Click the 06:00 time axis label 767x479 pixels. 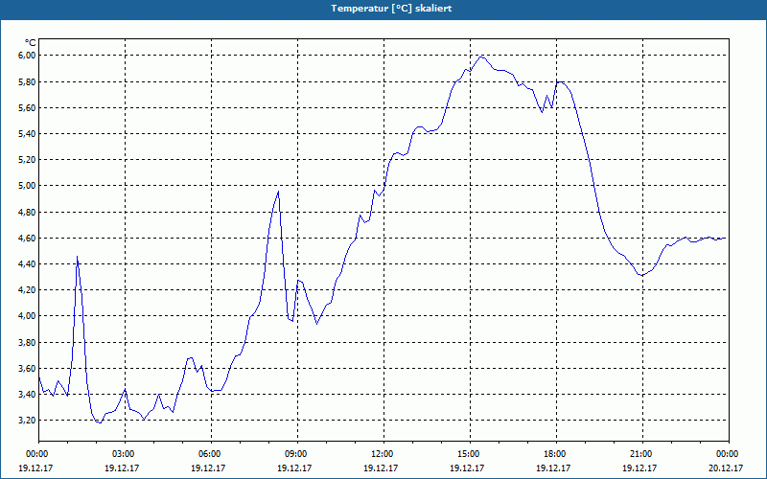(x=211, y=454)
